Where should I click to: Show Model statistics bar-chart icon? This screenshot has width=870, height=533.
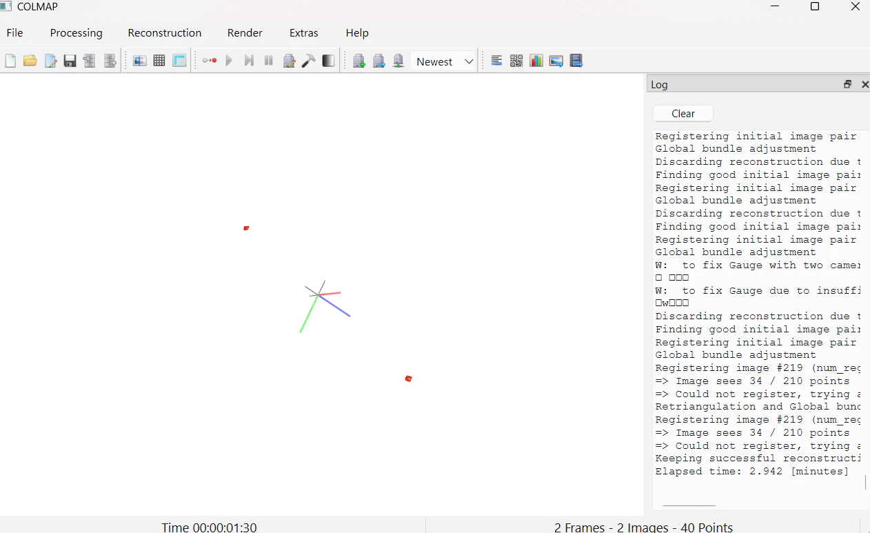click(x=536, y=61)
